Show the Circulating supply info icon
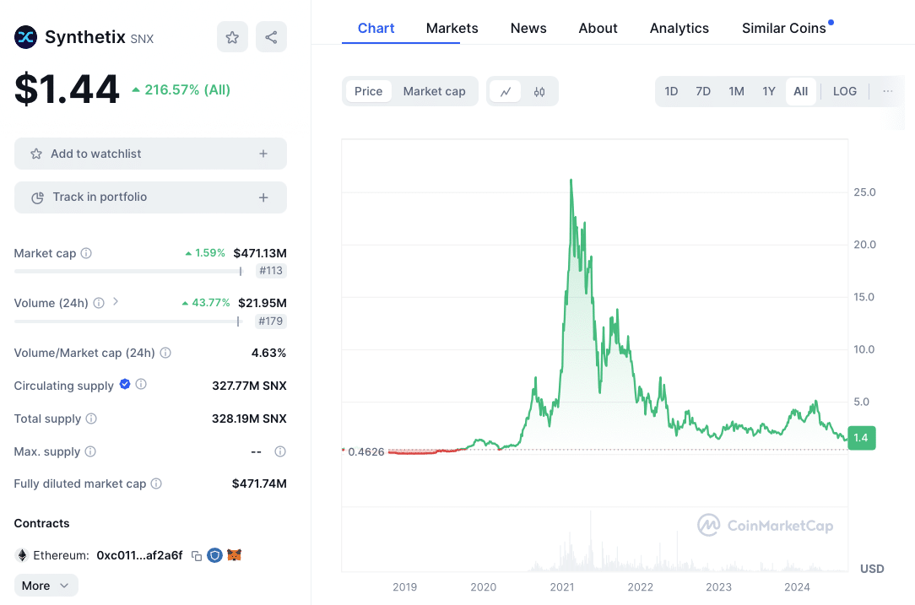915x605 pixels. click(141, 385)
